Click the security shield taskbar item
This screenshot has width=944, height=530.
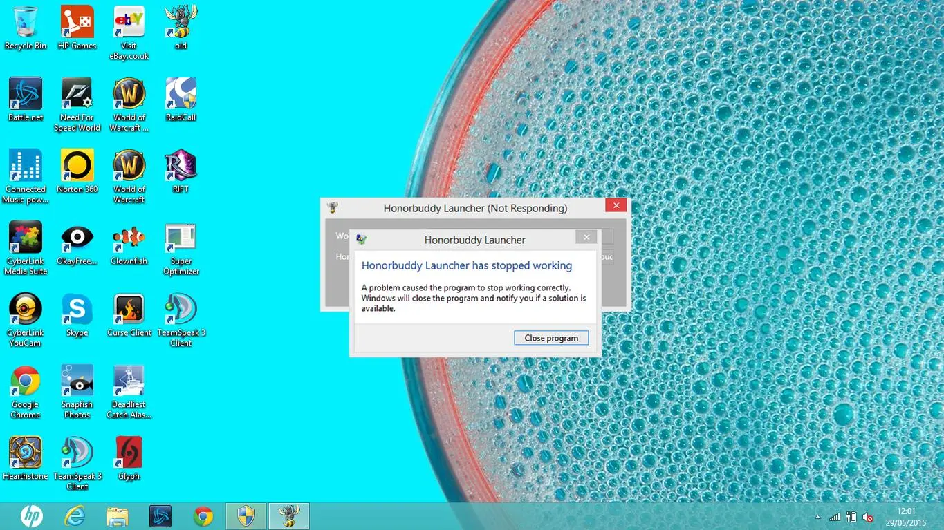click(246, 516)
